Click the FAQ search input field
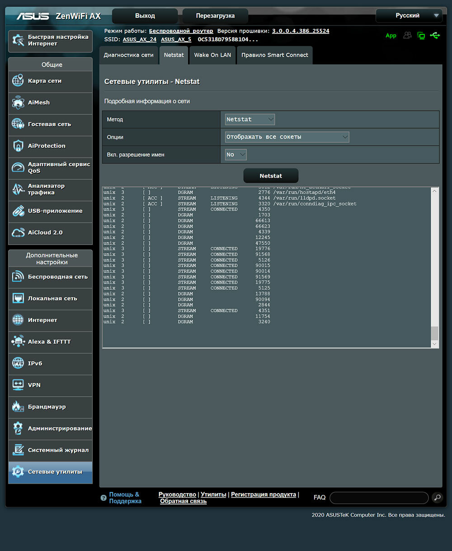 pos(379,498)
